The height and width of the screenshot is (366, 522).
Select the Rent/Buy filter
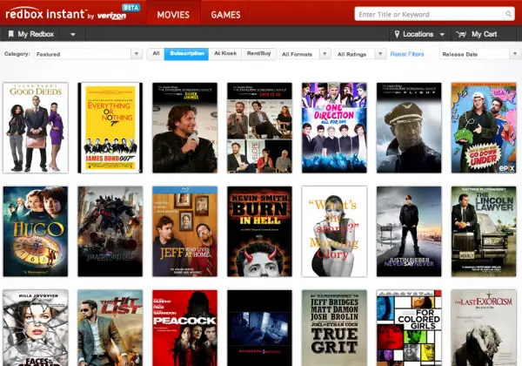(x=258, y=54)
